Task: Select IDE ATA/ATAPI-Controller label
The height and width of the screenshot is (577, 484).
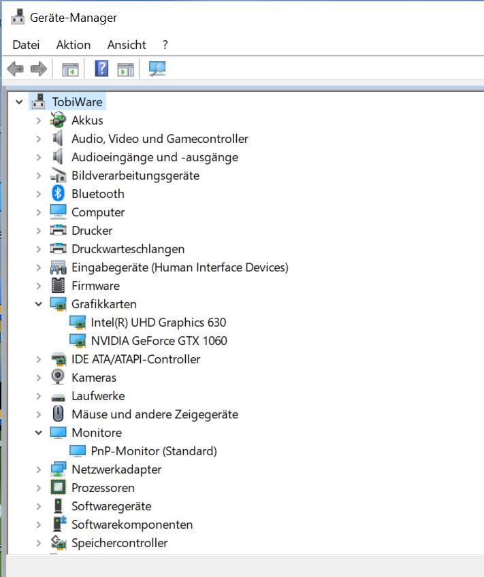Action: [136, 359]
